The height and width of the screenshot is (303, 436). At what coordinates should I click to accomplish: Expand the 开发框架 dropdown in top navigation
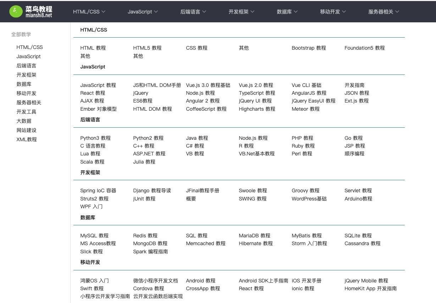242,12
